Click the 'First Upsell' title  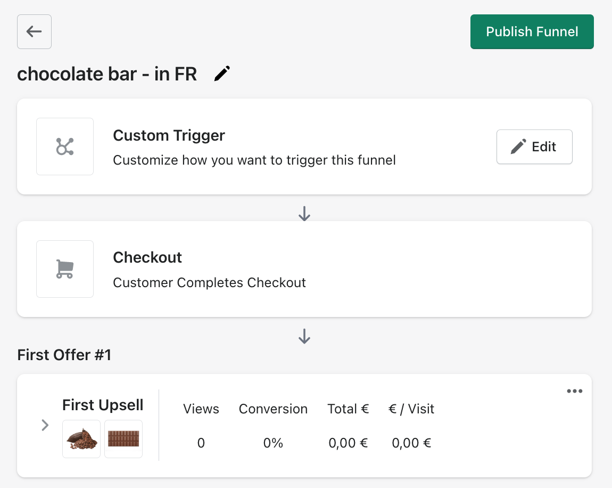coord(103,405)
